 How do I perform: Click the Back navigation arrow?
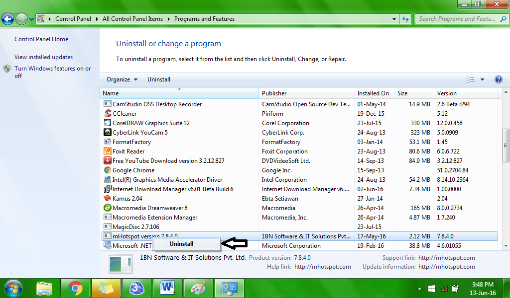pos(8,19)
